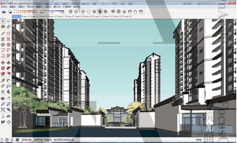Return to Previous view tool
This screenshot has width=237, height=143.
coord(9,109)
